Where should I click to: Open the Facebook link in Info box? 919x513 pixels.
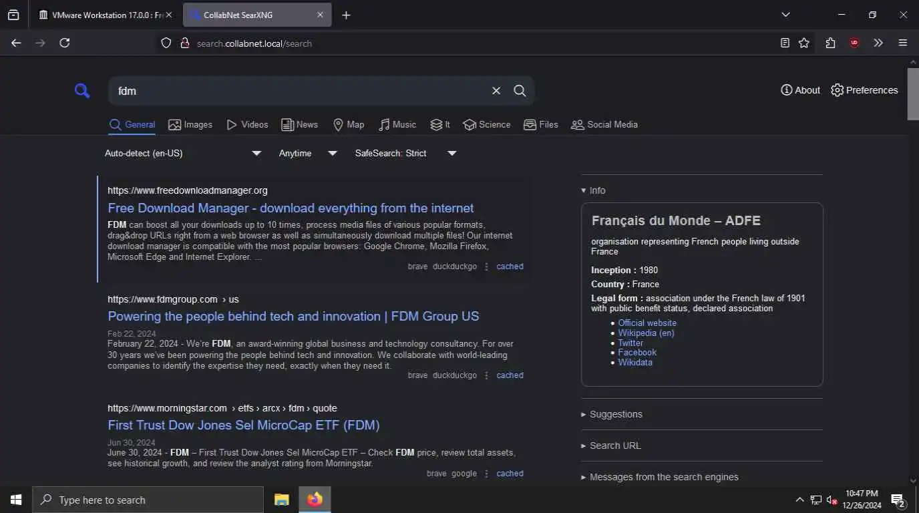(637, 352)
